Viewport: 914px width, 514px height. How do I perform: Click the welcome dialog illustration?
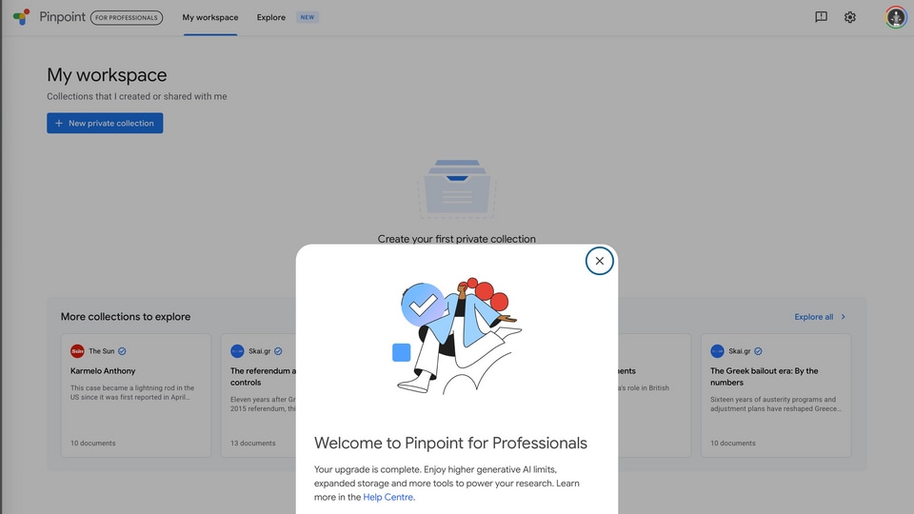pyautogui.click(x=457, y=336)
